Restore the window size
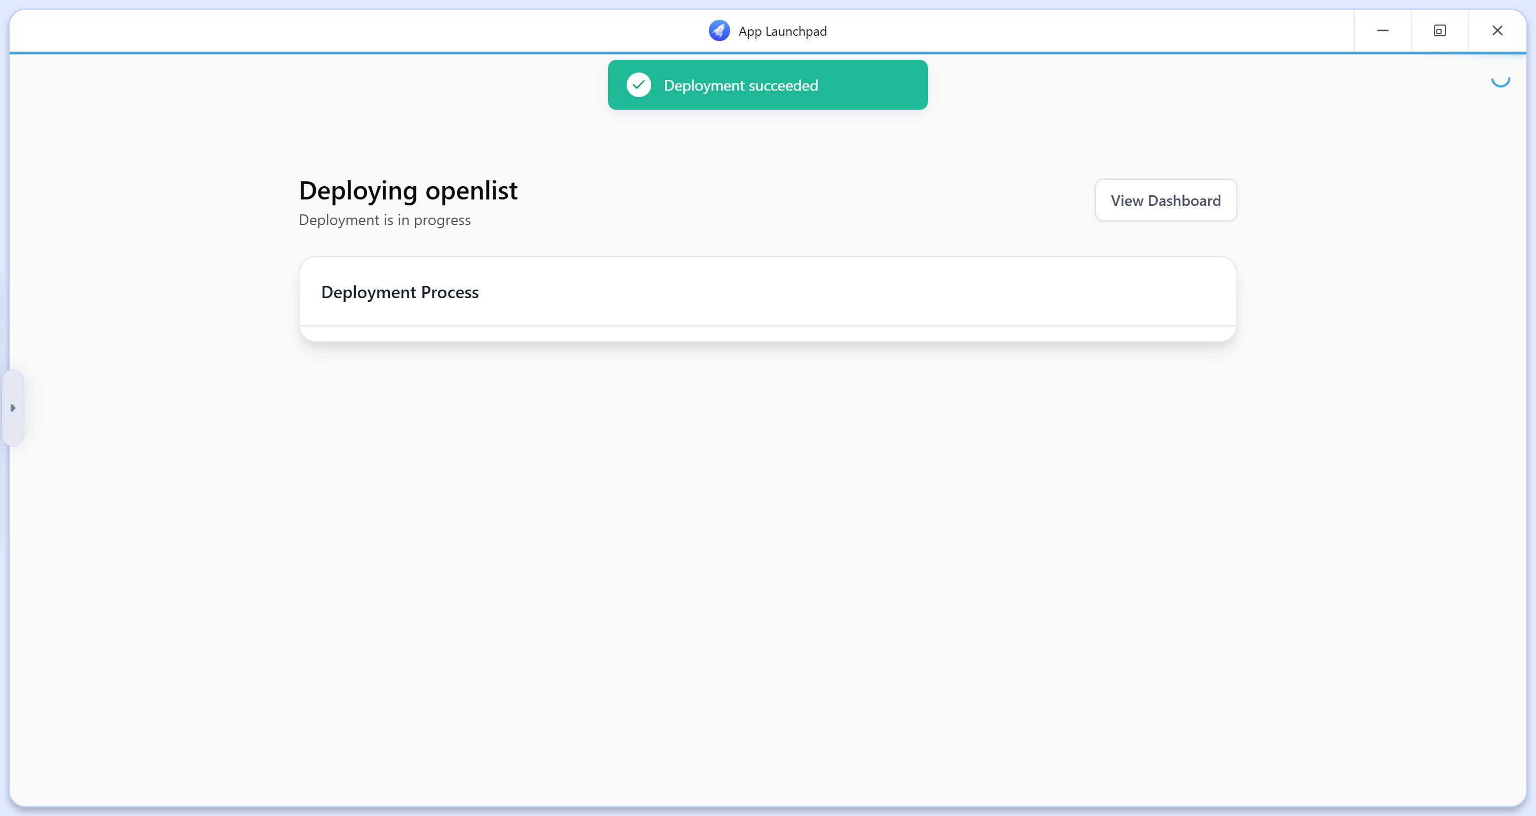The width and height of the screenshot is (1536, 816). (1440, 30)
